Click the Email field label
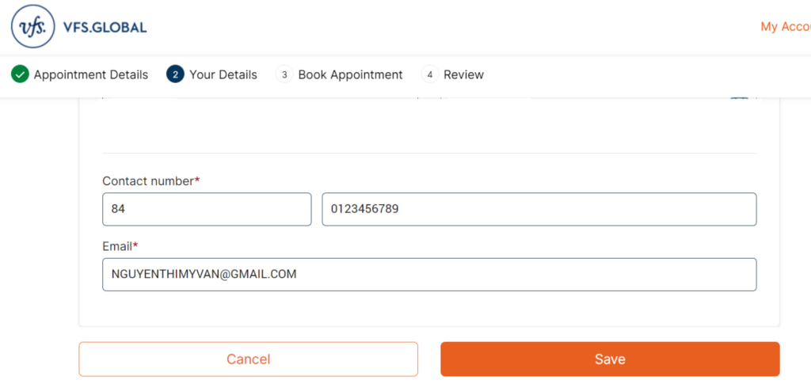The height and width of the screenshot is (391, 811). click(x=120, y=246)
